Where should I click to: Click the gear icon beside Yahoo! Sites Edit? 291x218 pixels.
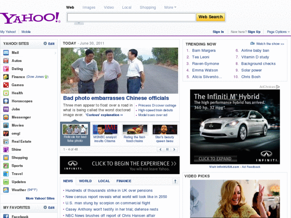[45, 44]
